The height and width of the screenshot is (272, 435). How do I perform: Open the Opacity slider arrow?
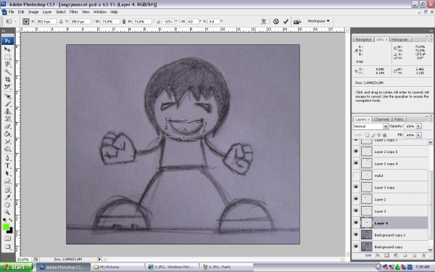tap(418, 126)
